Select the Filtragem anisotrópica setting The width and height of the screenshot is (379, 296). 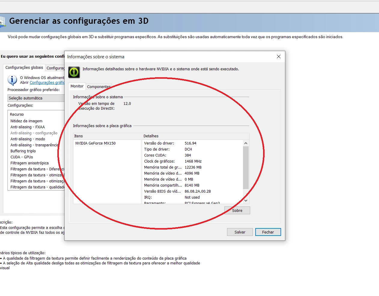(x=29, y=163)
